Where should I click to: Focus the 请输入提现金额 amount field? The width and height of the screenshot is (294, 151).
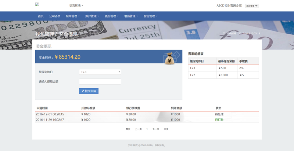[100, 81]
